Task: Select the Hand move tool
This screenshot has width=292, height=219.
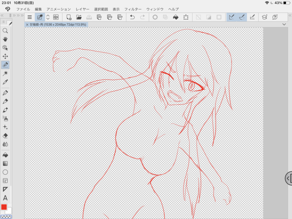Action: [x=5, y=39]
